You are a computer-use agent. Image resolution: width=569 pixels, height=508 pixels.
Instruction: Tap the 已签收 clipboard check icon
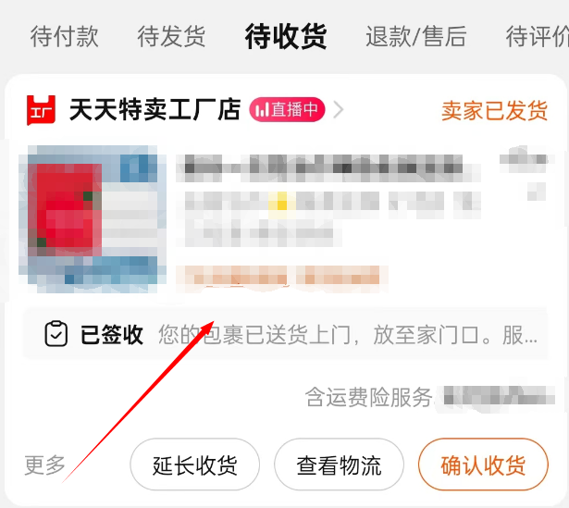(56, 333)
